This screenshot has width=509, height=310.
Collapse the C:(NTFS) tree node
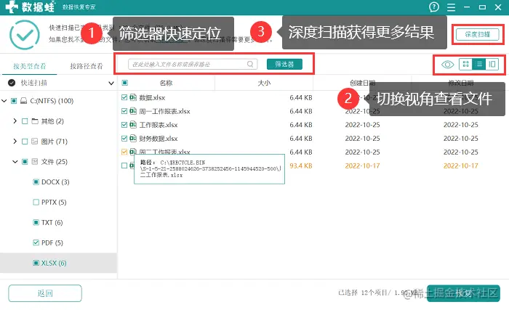[x=4, y=101]
